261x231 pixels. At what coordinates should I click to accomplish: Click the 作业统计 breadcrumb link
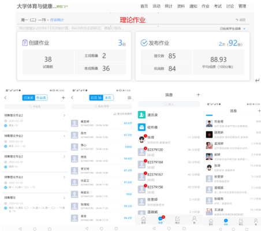point(57,20)
